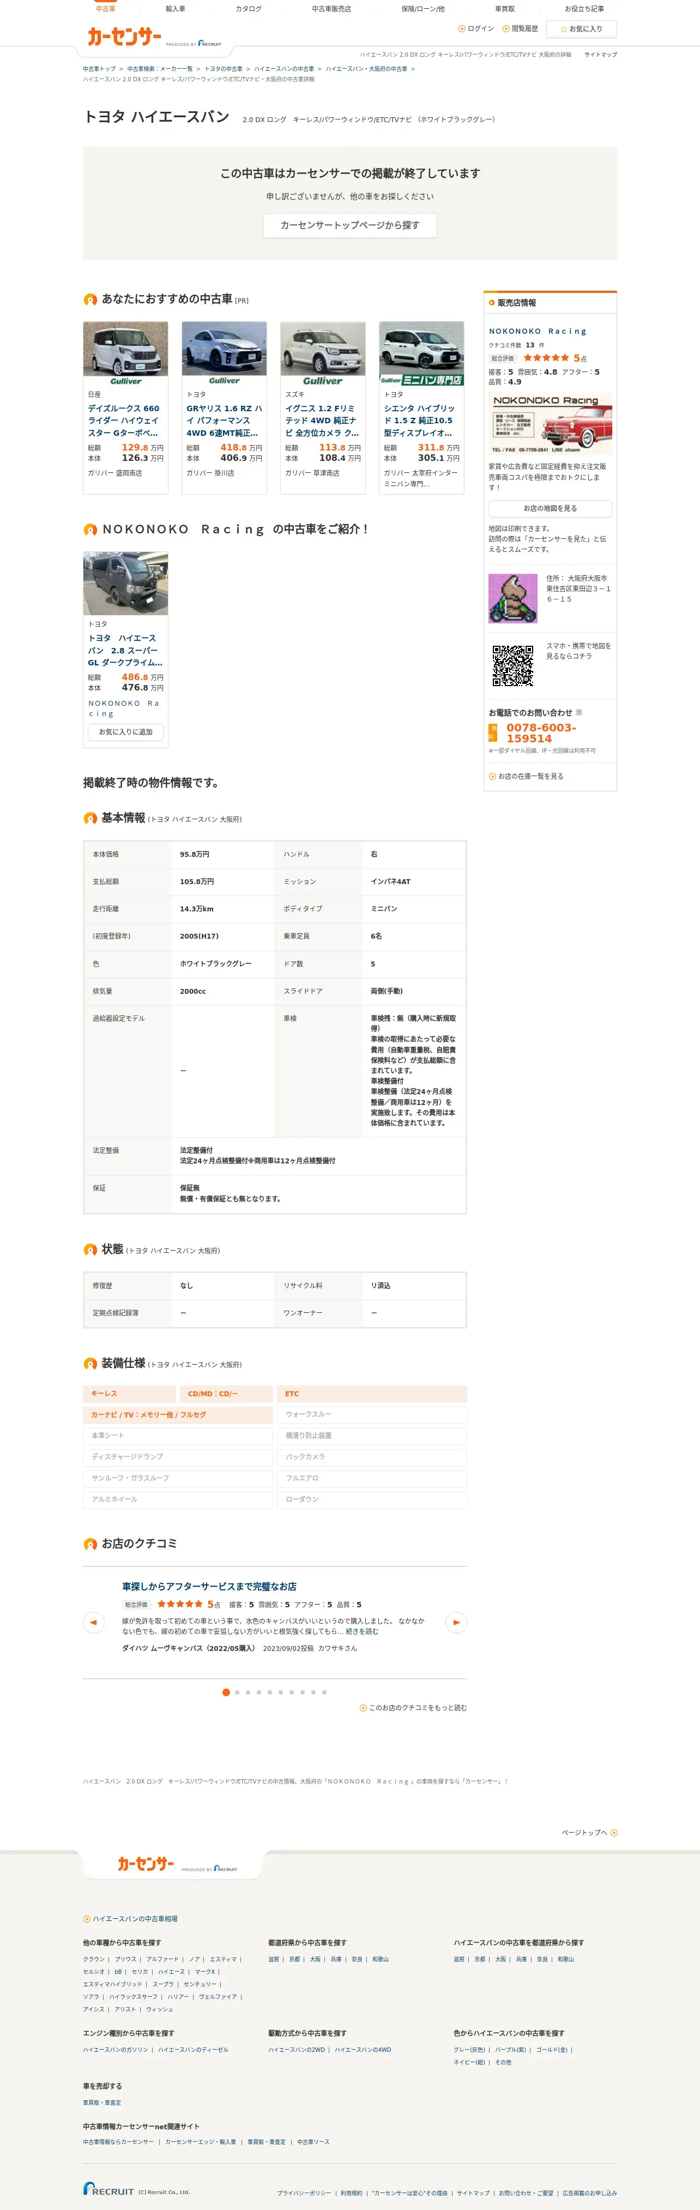Add the ハイエースバン to favorites with お気に入りに追加
The width and height of the screenshot is (700, 2210).
click(125, 732)
